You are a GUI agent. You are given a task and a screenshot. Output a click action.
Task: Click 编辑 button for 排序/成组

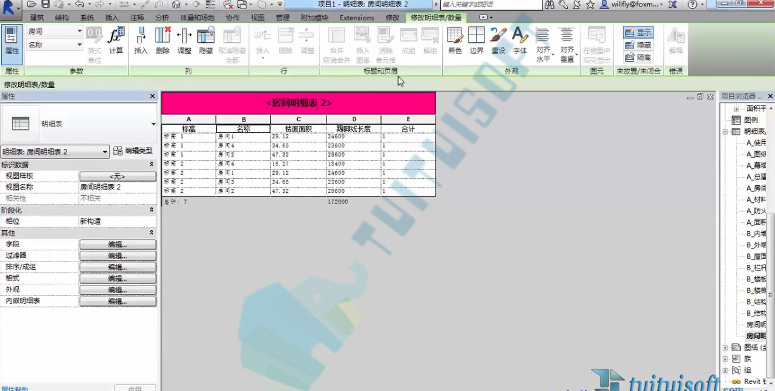[x=117, y=267]
